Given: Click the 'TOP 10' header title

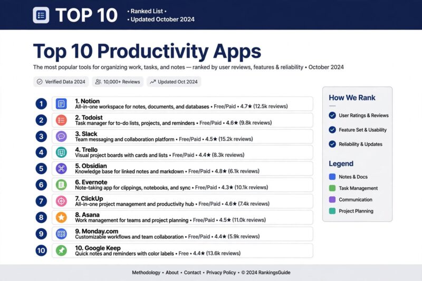Looking at the screenshot, I should (87, 15).
